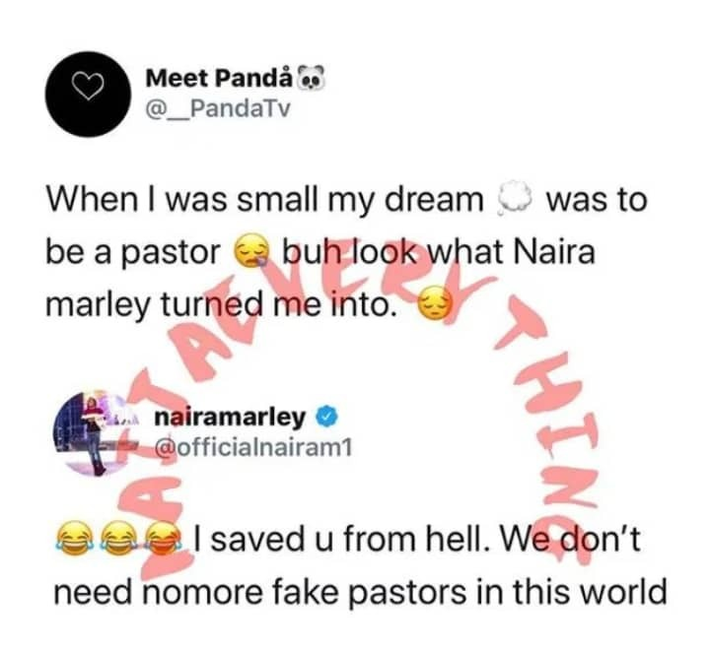710x651 pixels.
Task: Click the Meet Pandå display name
Action: click(219, 79)
